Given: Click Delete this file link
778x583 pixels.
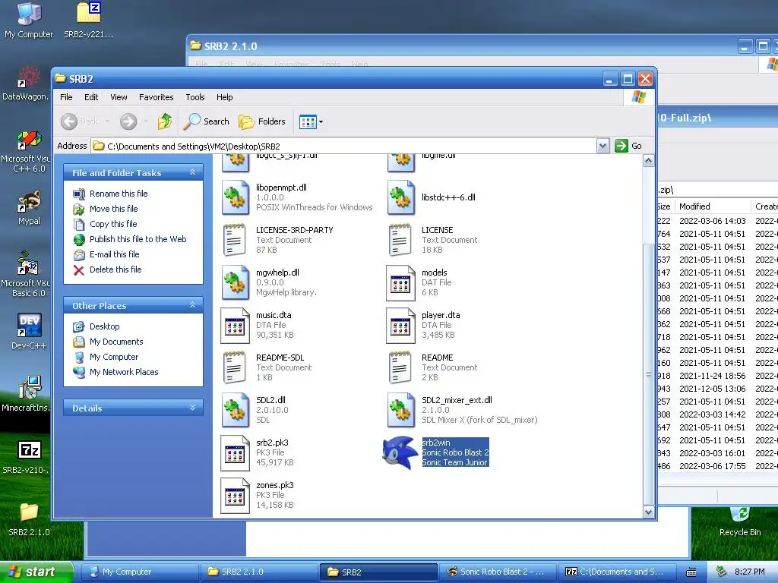Looking at the screenshot, I should pos(115,269).
